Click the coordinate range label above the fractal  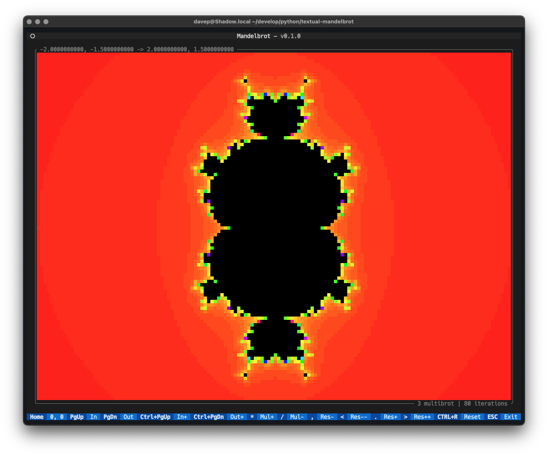(x=136, y=49)
